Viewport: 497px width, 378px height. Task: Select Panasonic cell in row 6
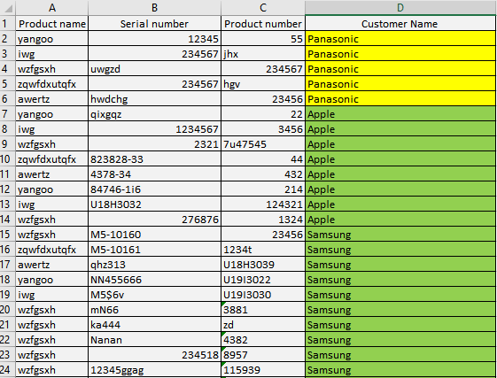click(400, 98)
